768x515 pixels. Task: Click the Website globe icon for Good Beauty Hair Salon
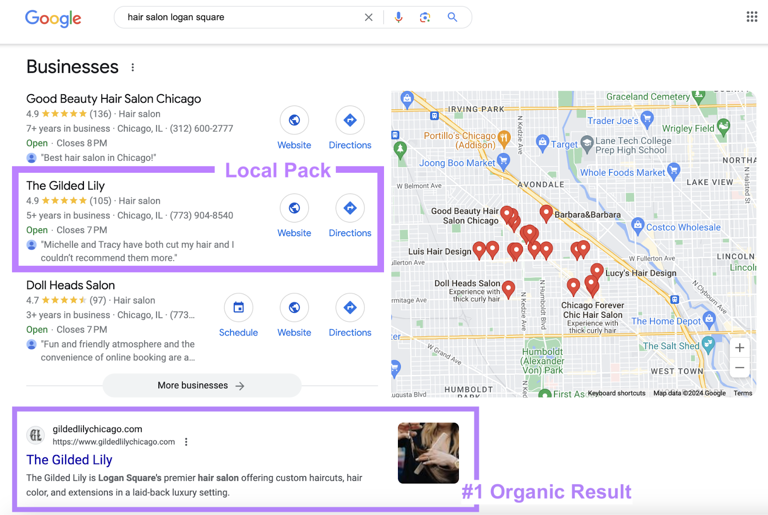[x=294, y=120]
